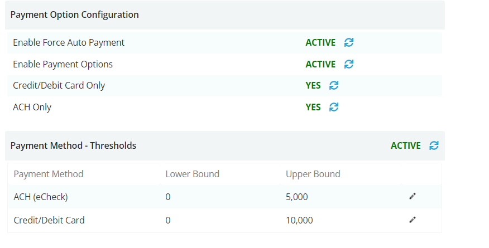Click the 5,000 upper bound value
This screenshot has width=489, height=248.
[296, 197]
